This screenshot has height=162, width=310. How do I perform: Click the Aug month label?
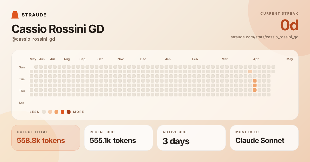point(67,59)
